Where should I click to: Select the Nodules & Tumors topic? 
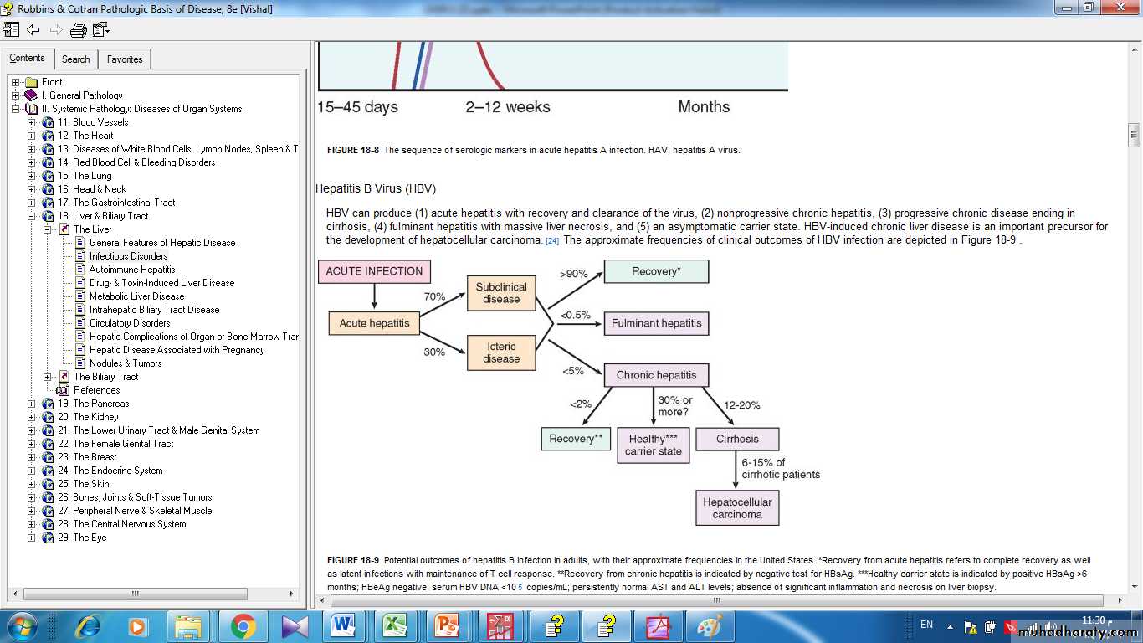(x=126, y=363)
